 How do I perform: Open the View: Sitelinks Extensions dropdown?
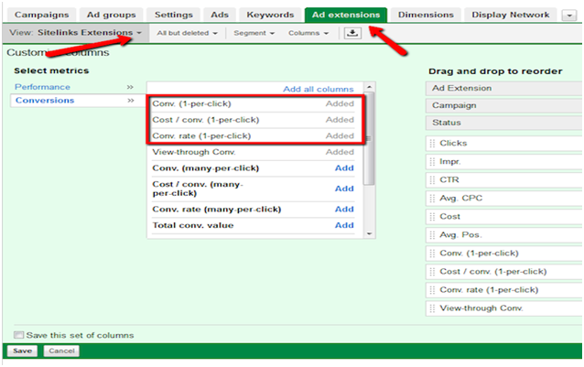coord(76,33)
